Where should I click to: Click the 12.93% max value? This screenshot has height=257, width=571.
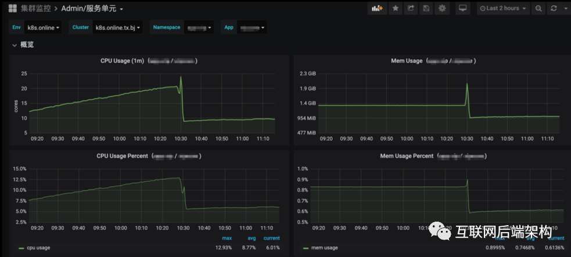click(224, 248)
